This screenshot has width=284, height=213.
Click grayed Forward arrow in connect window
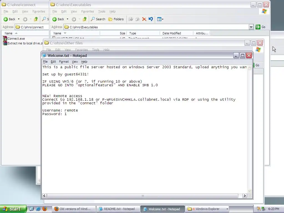(x=25, y=19)
